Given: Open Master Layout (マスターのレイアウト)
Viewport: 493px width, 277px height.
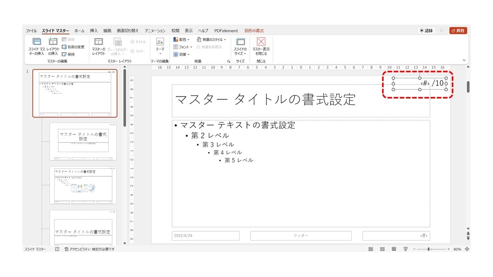Looking at the screenshot, I should coord(99,46).
